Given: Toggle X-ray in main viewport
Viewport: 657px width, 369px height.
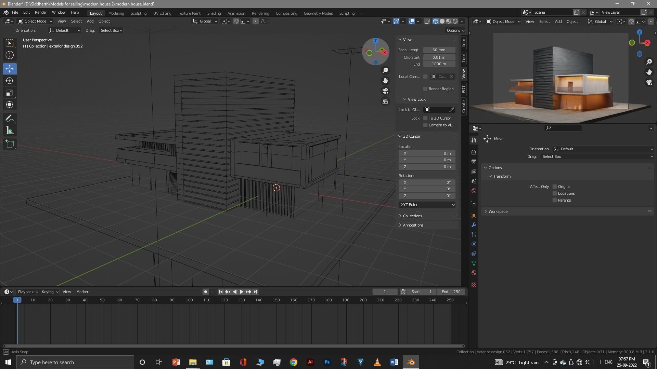Looking at the screenshot, I should [x=427, y=21].
